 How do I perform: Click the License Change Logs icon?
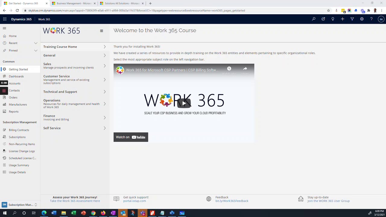(5, 151)
